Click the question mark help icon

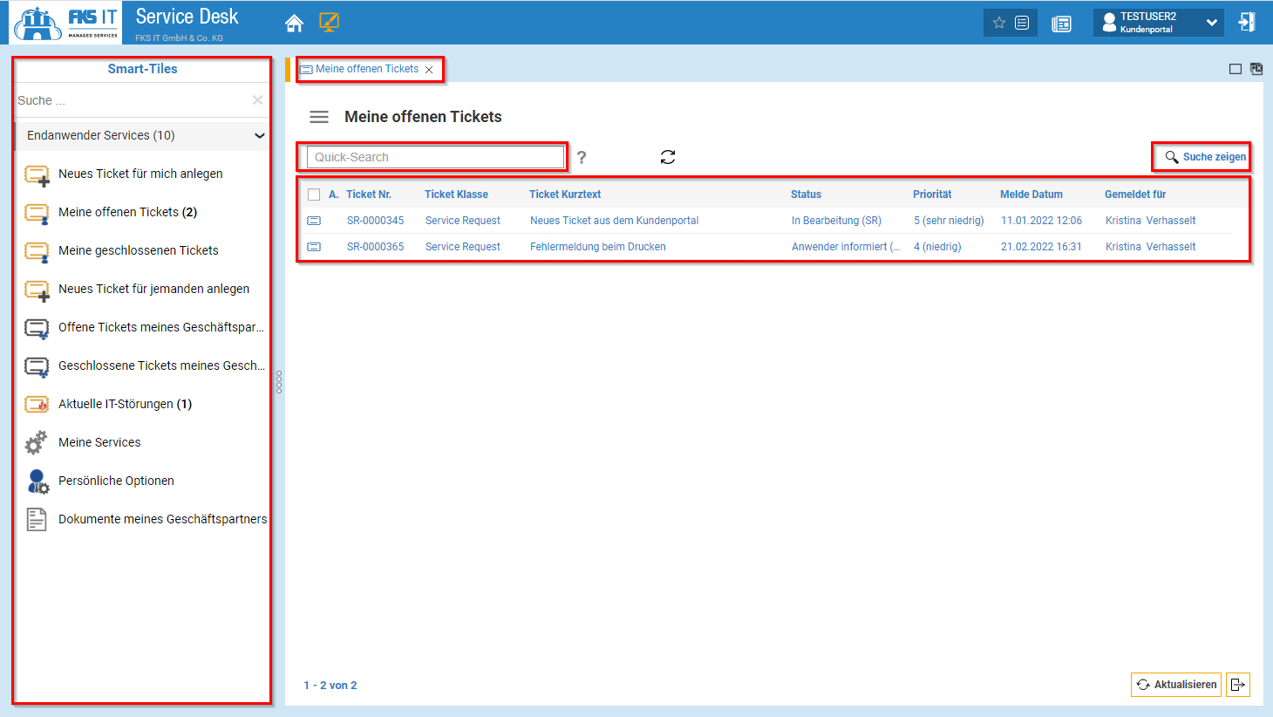(582, 157)
